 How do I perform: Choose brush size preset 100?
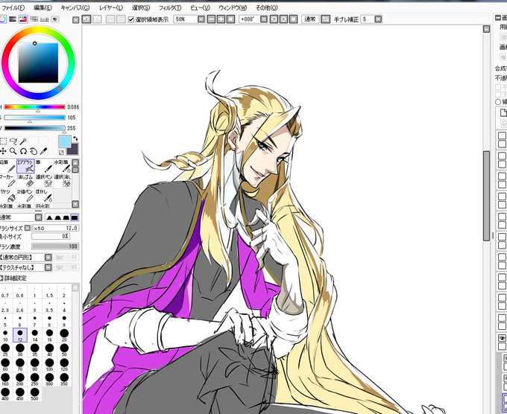pyautogui.click(x=49, y=365)
